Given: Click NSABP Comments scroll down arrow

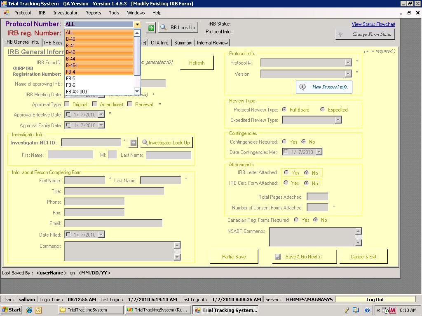Looking at the screenshot, I should click(x=358, y=243).
